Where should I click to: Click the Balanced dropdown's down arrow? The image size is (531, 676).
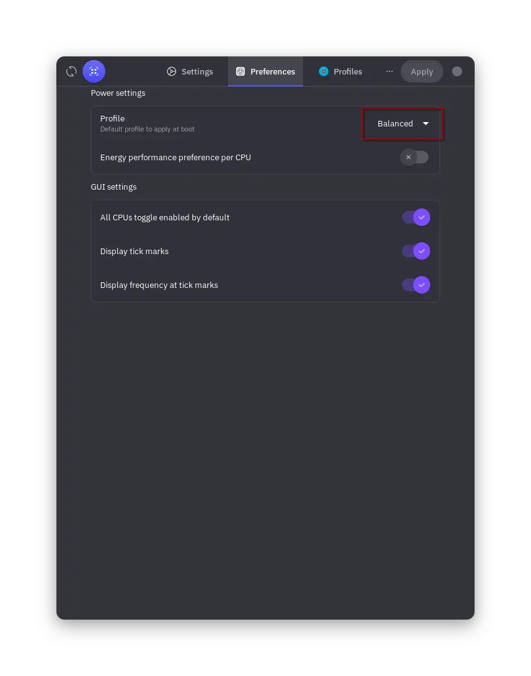(426, 124)
